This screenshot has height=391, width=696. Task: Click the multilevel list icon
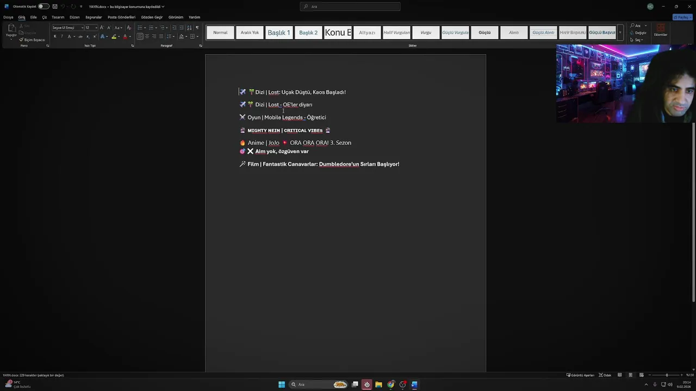162,28
